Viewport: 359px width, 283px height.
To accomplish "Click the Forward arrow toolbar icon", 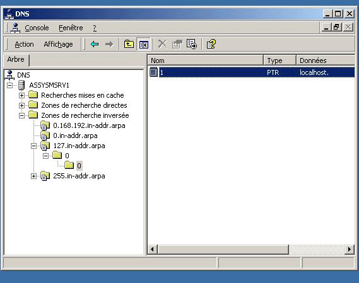I will (x=109, y=44).
